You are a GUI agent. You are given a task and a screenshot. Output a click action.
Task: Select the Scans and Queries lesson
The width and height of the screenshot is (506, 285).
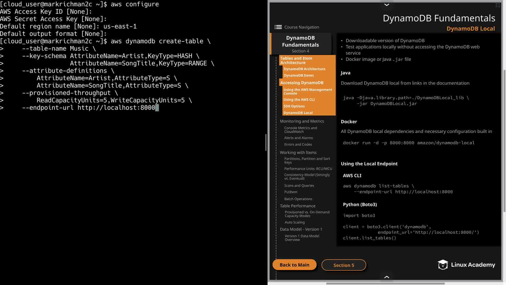(x=299, y=186)
